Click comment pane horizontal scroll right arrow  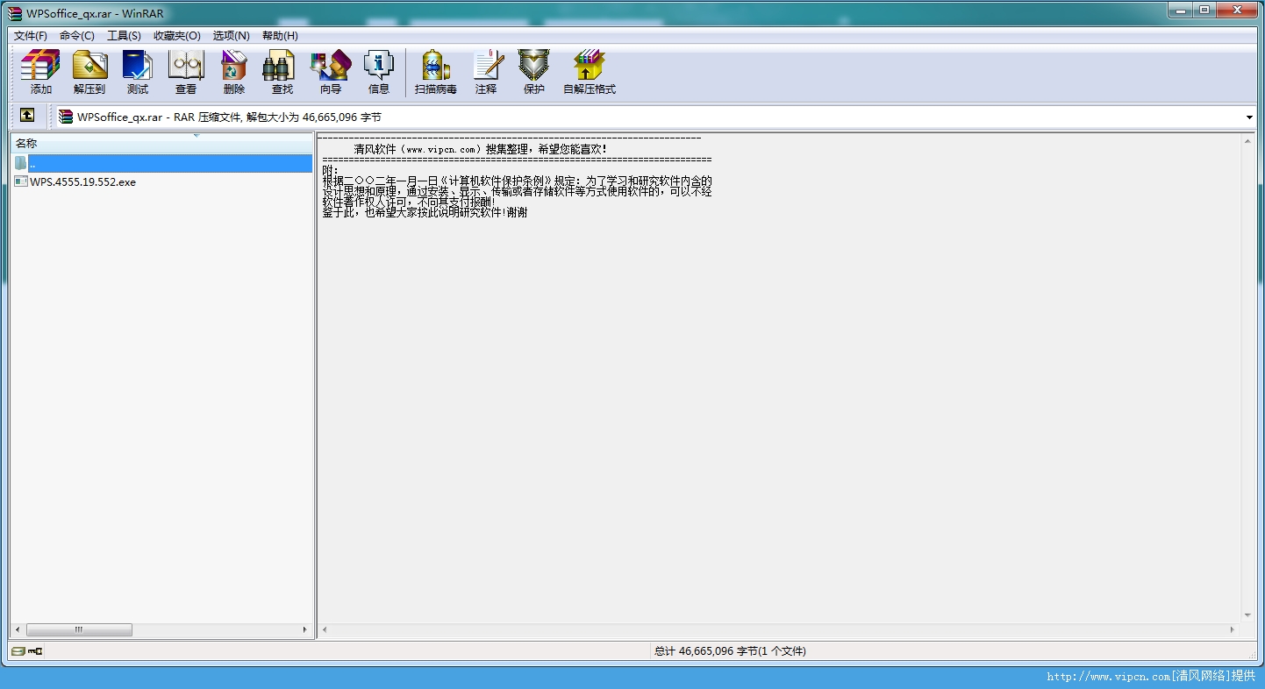pos(1233,629)
